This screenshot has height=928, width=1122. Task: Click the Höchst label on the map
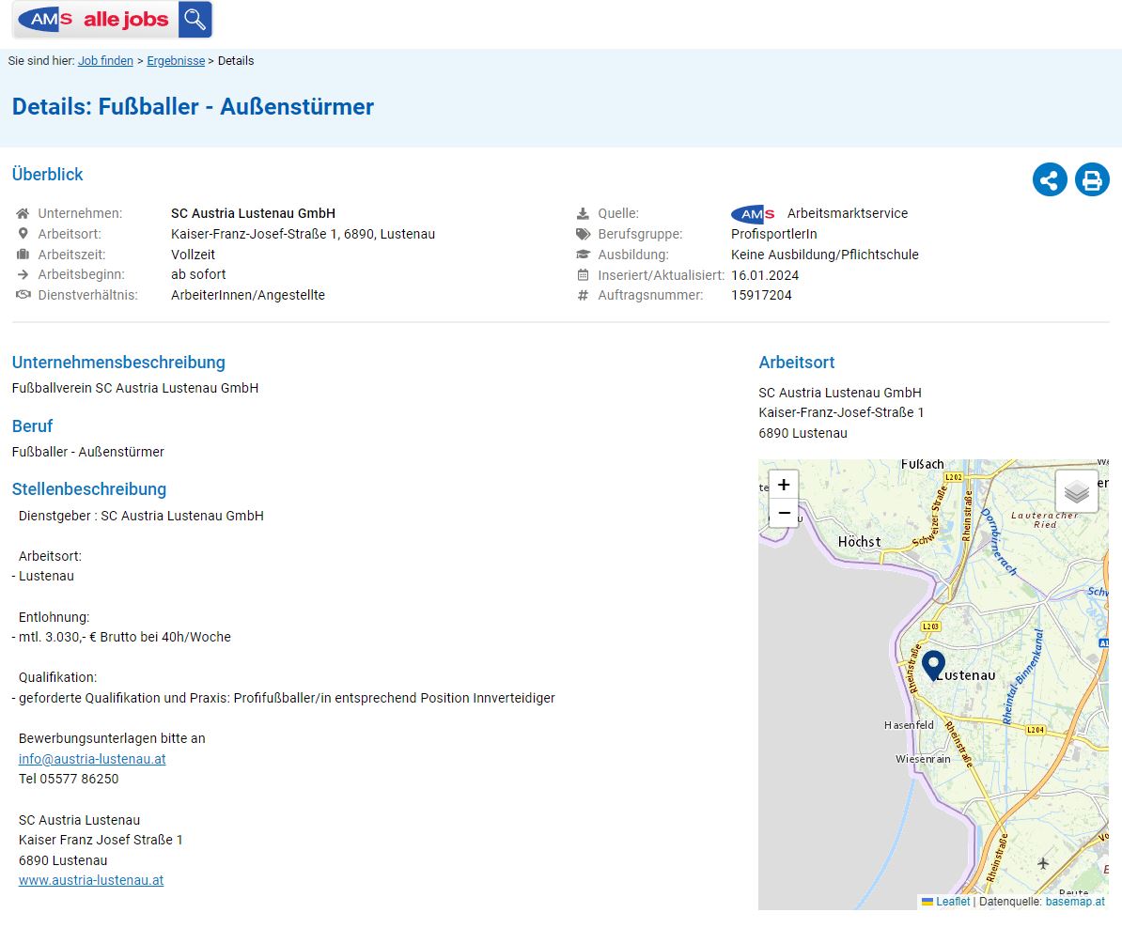(860, 542)
